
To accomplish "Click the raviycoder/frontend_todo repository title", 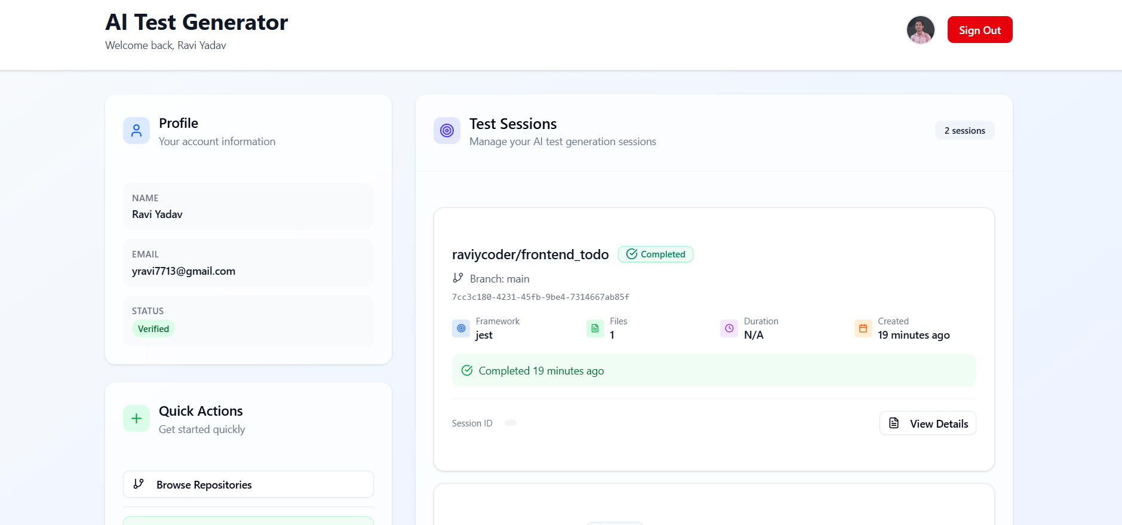I will (530, 254).
